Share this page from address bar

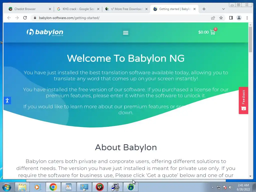[x=213, y=18]
